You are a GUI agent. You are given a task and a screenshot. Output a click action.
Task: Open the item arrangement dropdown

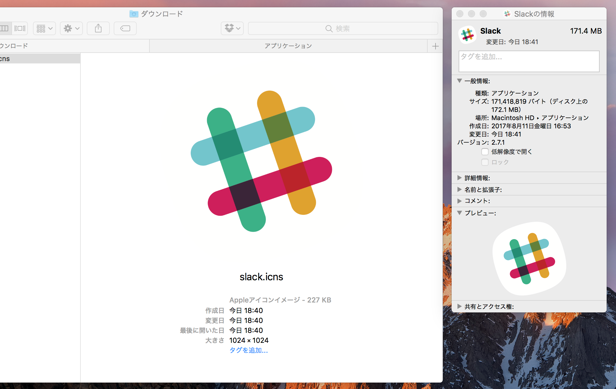[44, 28]
